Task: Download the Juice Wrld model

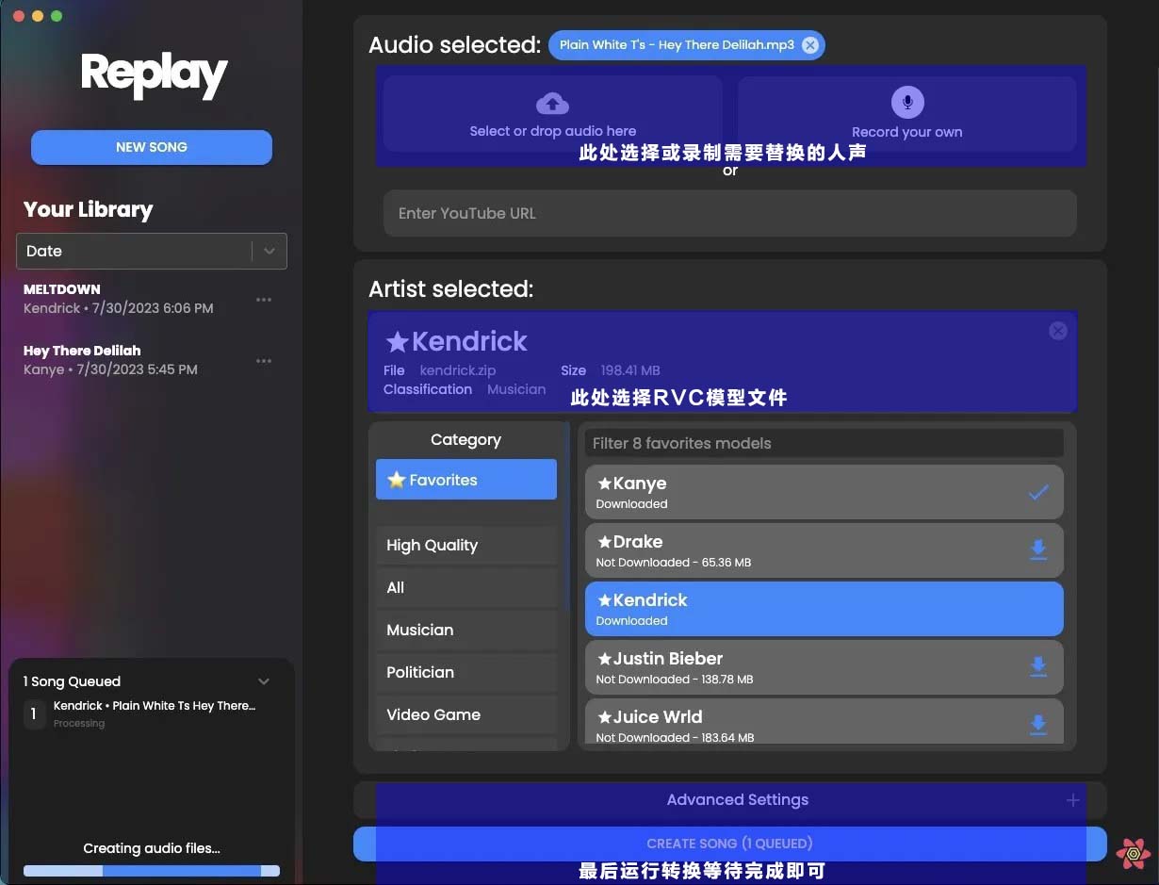Action: point(1038,725)
